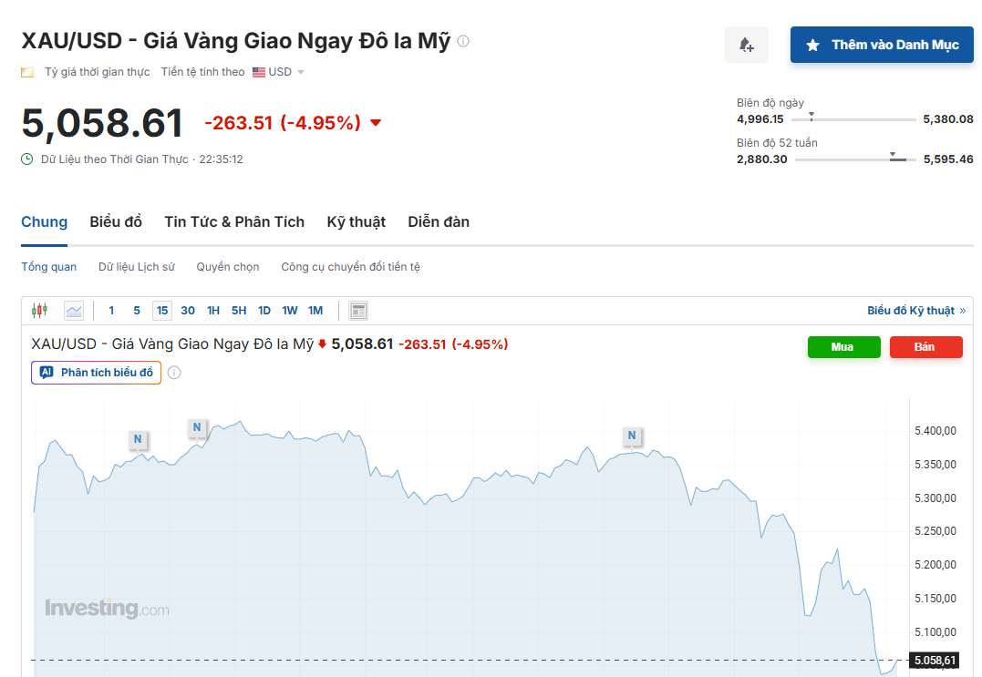
Task: Select the 15 minute interval
Action: click(162, 311)
